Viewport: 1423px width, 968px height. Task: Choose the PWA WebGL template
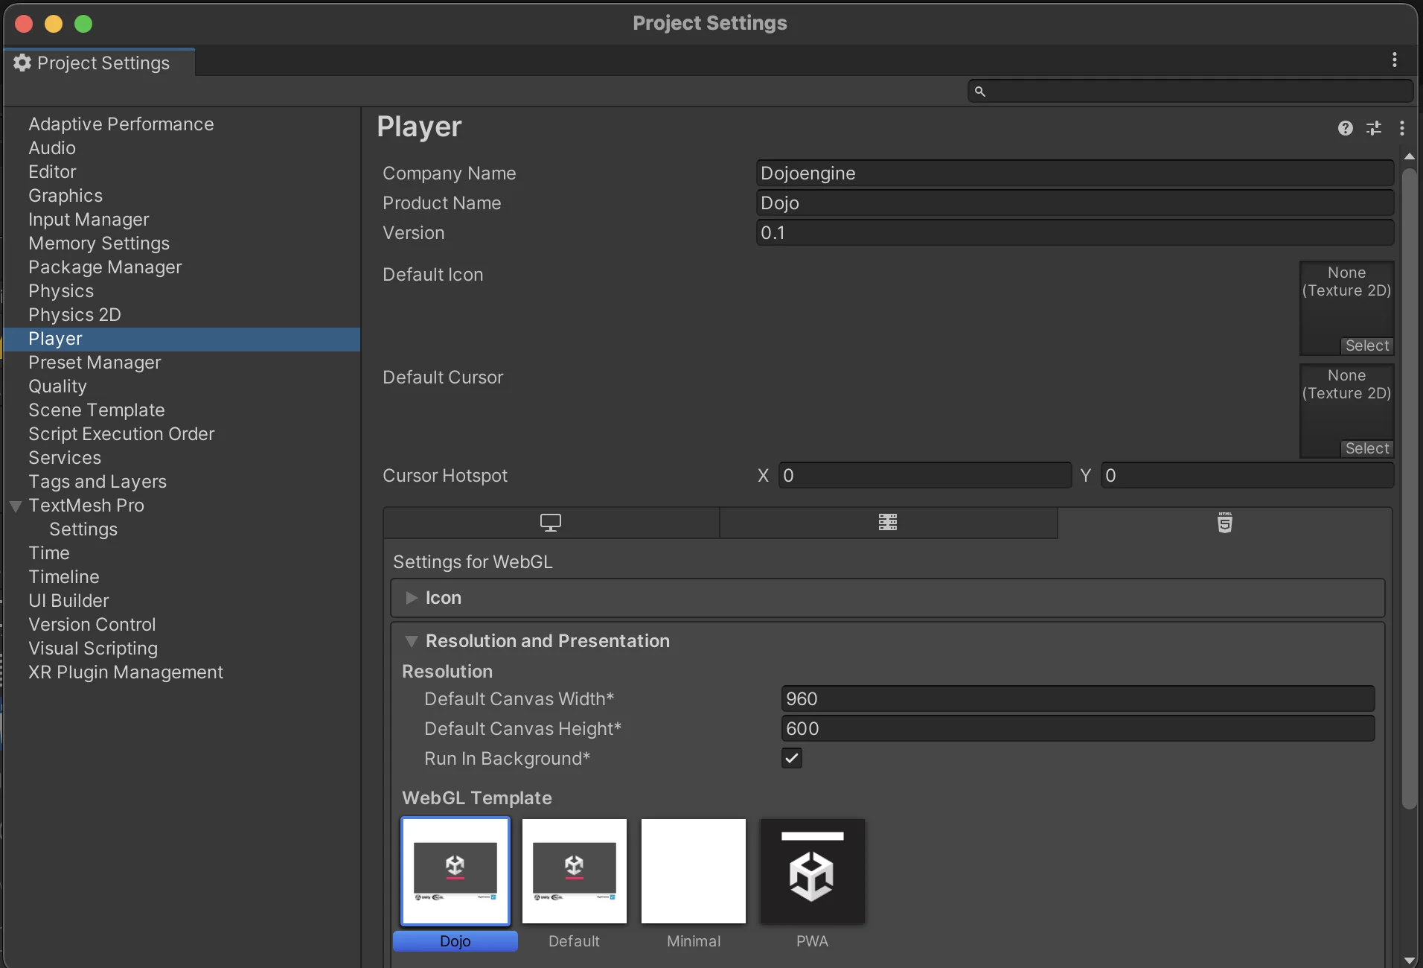click(811, 871)
